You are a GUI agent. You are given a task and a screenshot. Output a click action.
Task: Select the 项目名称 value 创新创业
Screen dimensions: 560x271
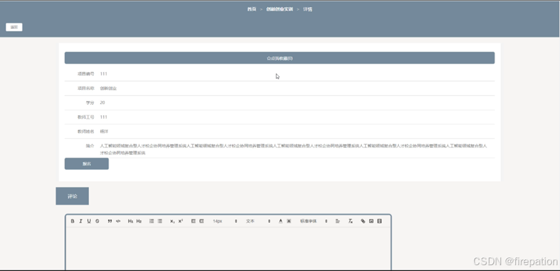[x=108, y=89]
